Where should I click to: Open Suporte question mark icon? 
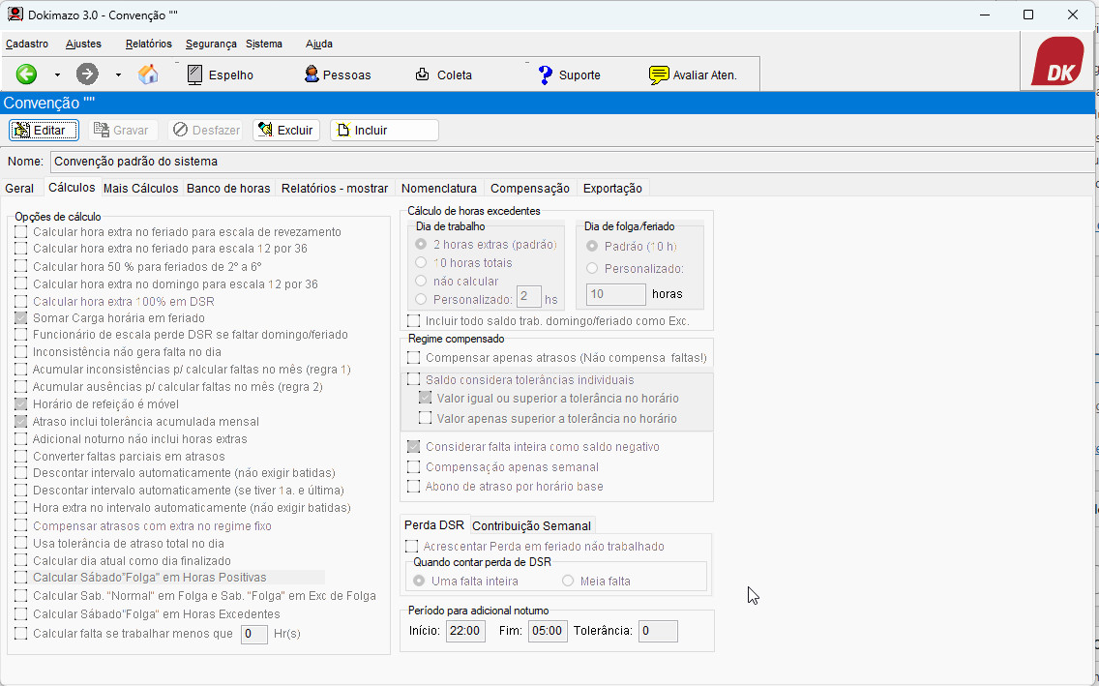pos(569,75)
